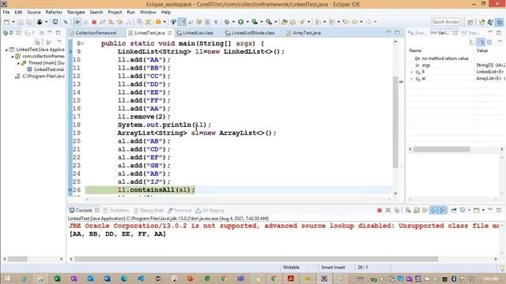The image size is (506, 284).
Task: Click the Open Type icon in toolbar
Action: tap(285, 22)
